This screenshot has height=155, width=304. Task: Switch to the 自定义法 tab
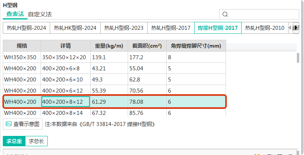pyautogui.click(x=40, y=14)
